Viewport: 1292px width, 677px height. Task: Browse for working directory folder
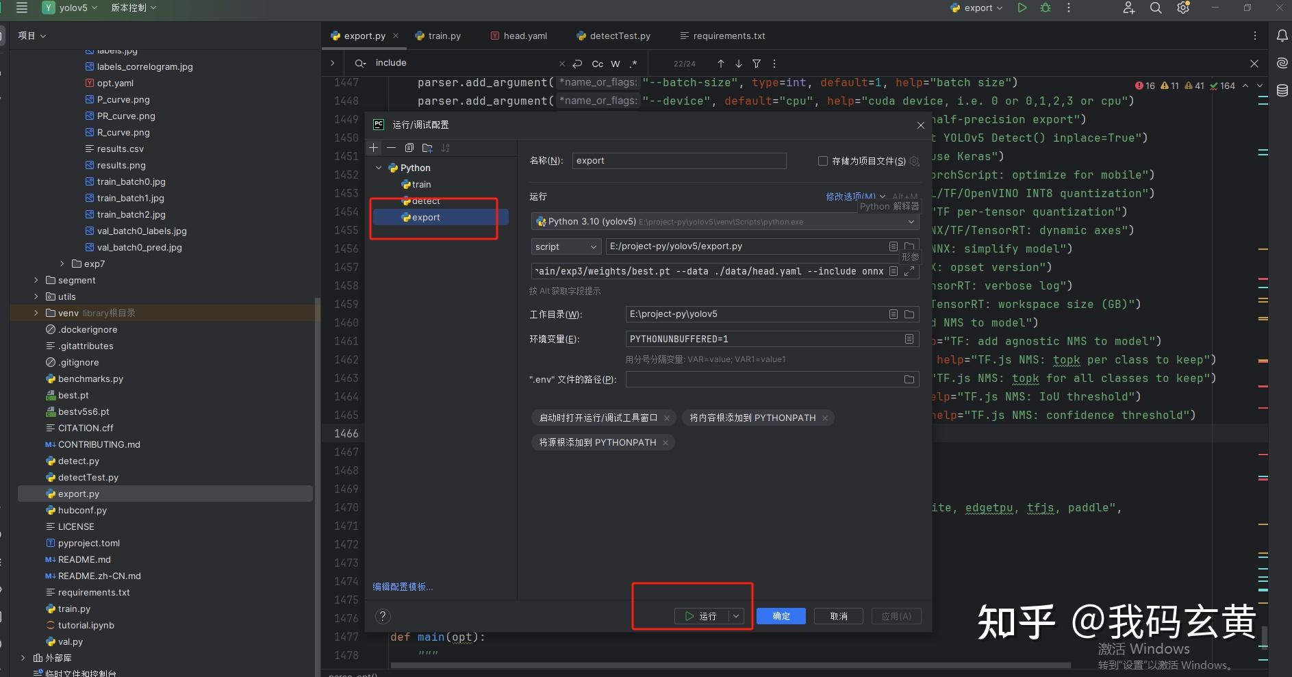(909, 314)
